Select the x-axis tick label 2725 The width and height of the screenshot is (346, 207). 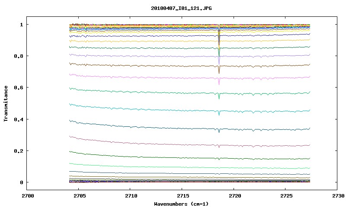coord(287,196)
